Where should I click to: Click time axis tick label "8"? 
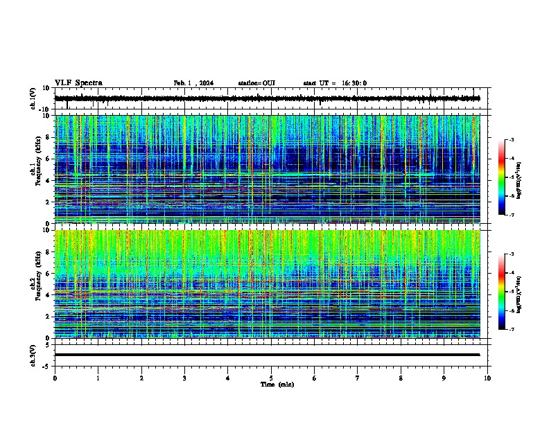point(401,378)
